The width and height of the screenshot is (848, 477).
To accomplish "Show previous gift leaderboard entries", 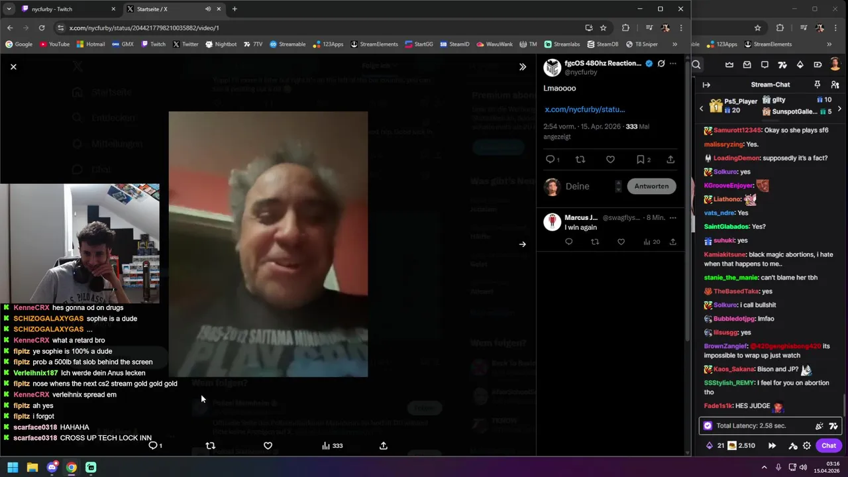I will (702, 109).
